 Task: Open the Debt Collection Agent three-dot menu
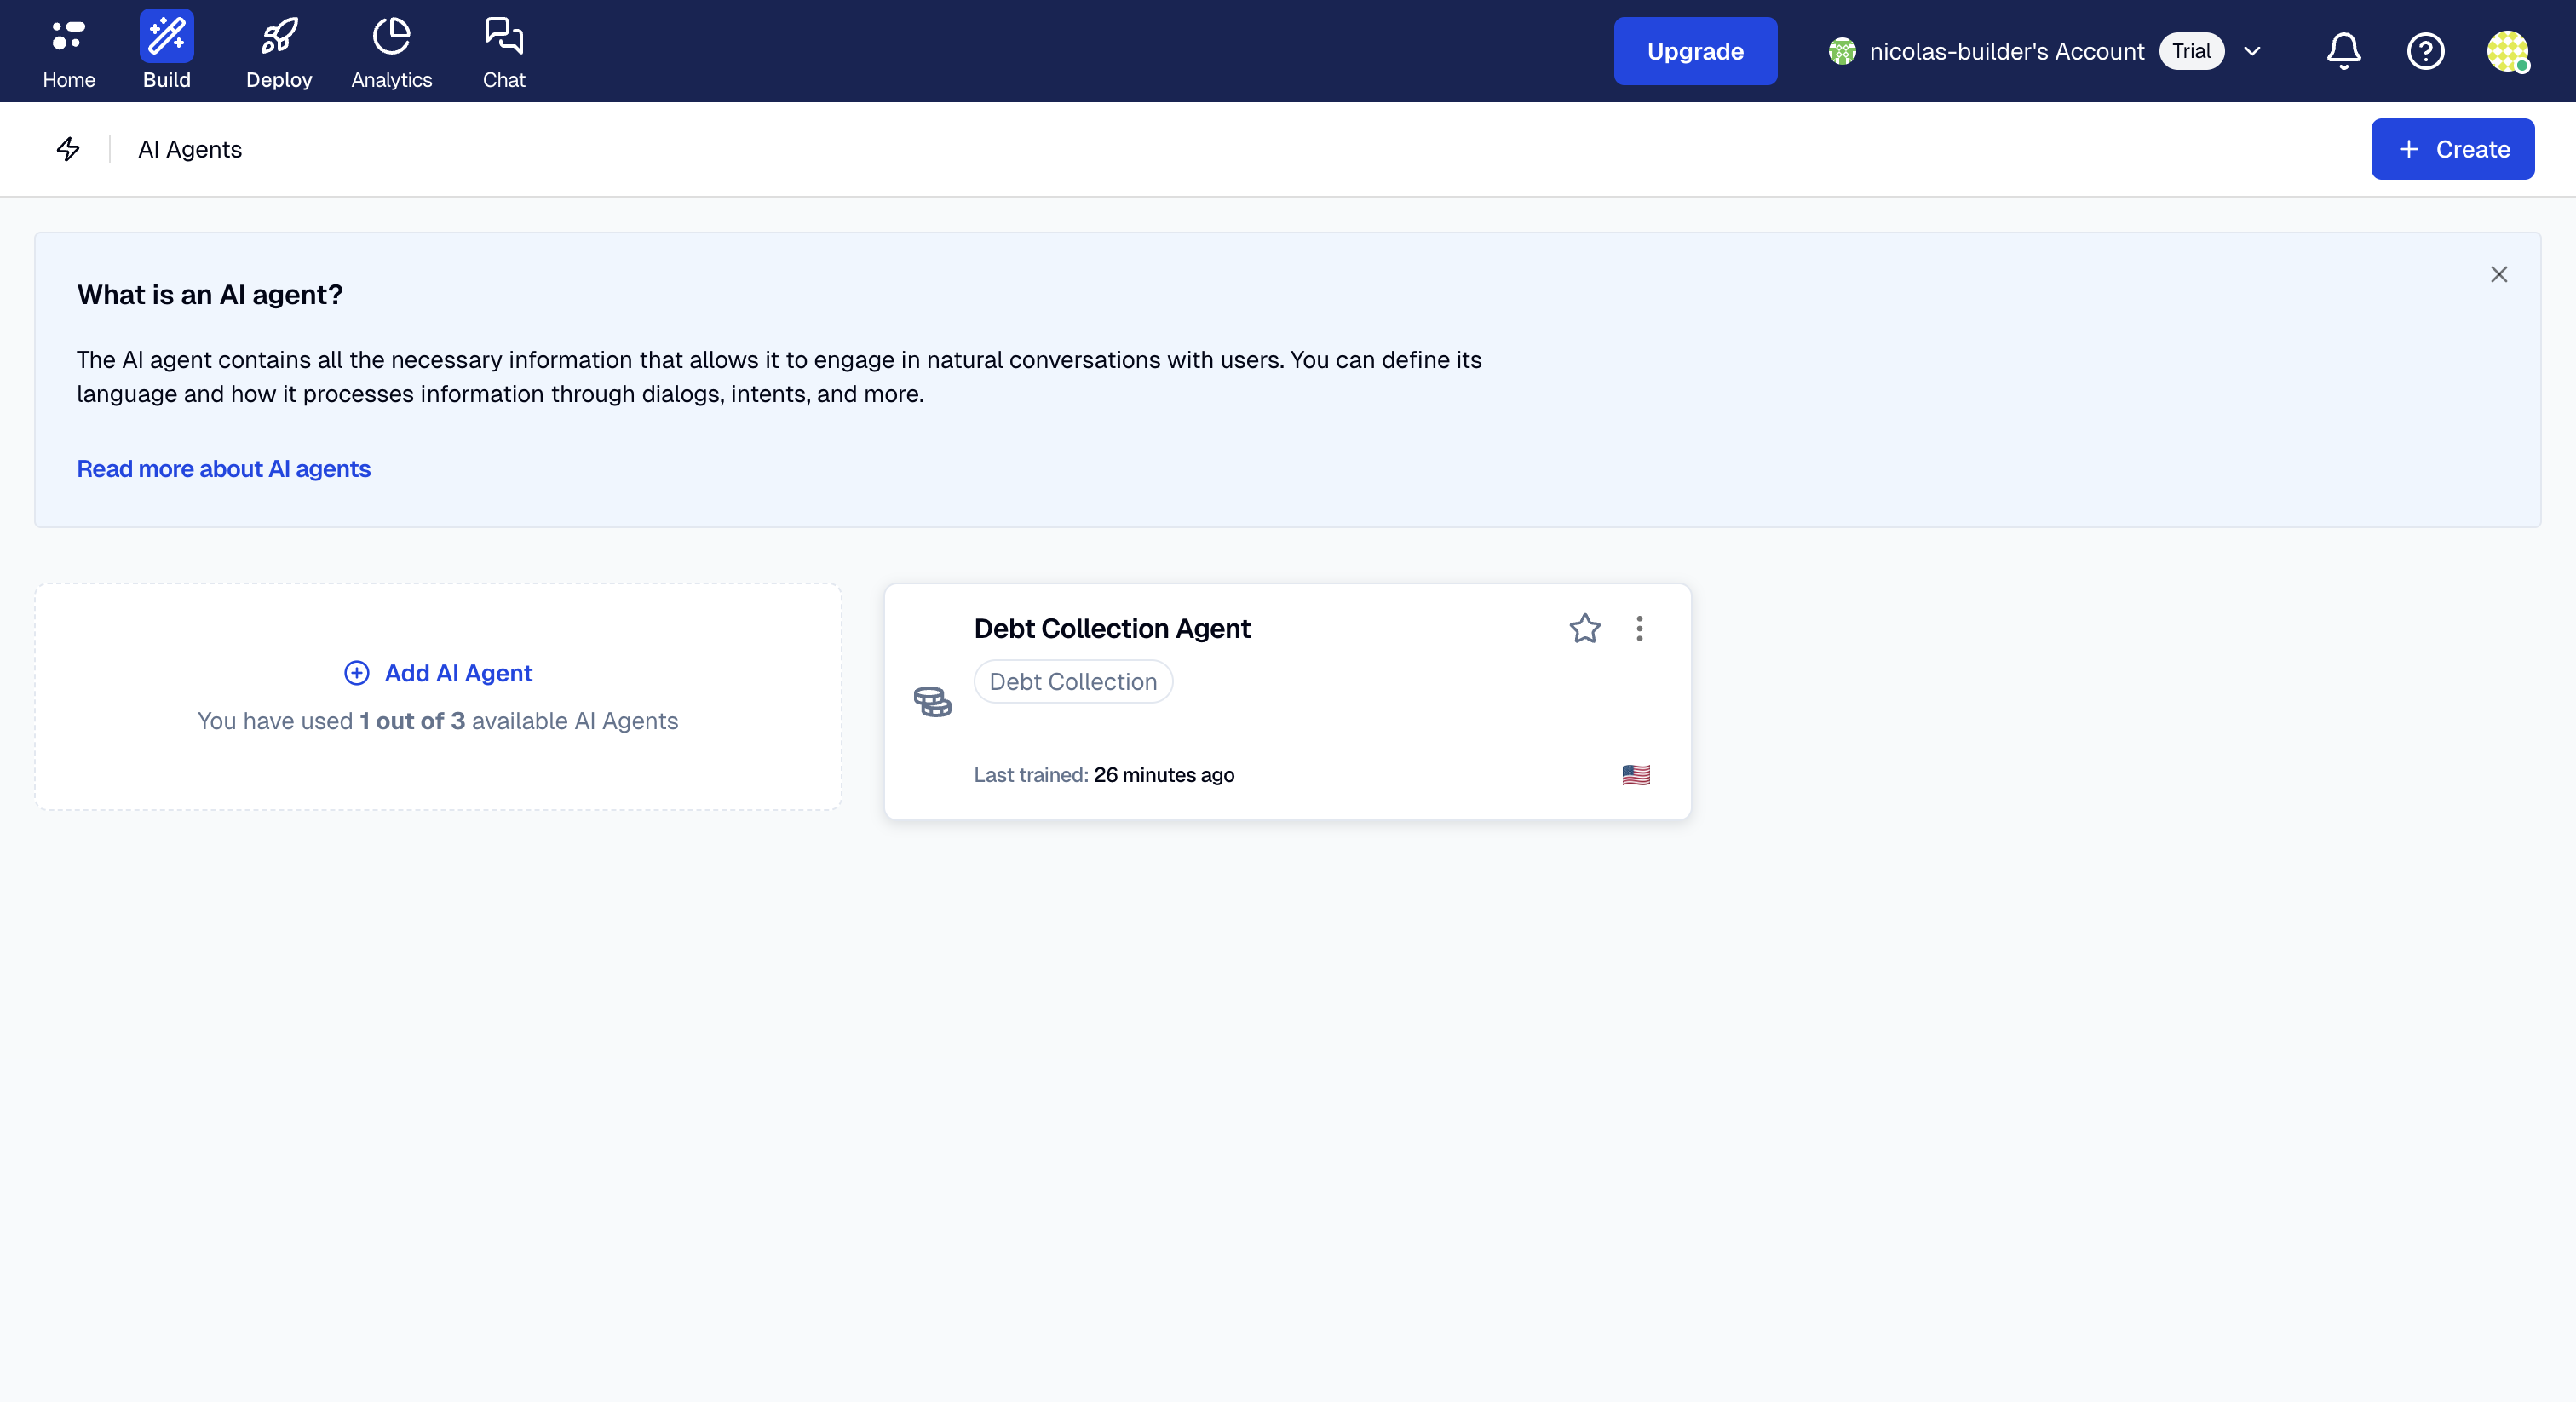[x=1639, y=628]
